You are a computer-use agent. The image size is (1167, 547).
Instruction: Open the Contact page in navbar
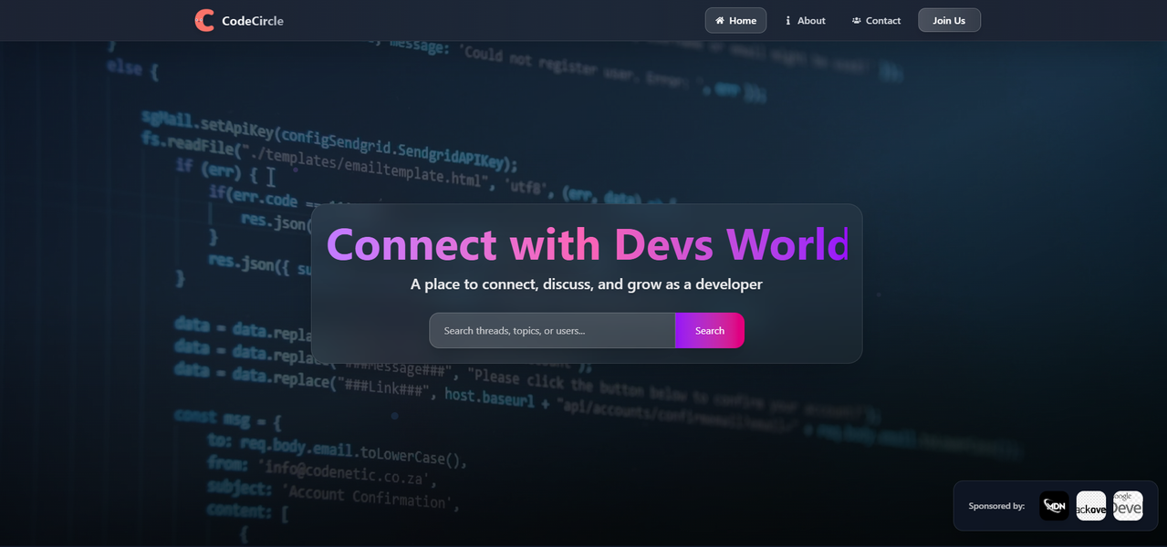click(876, 20)
